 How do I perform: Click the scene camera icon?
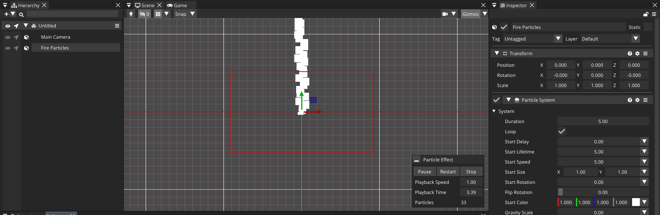[x=445, y=14]
